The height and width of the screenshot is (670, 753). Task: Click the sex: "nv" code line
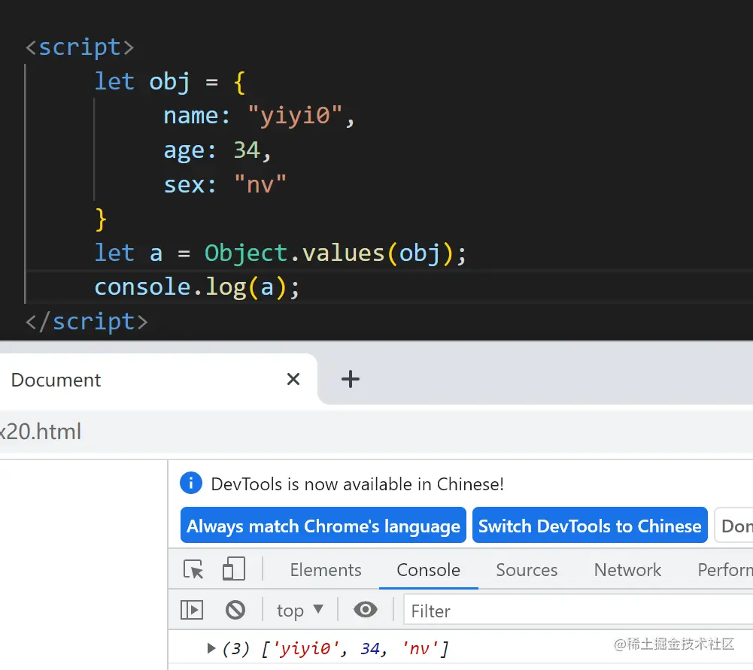[x=225, y=185]
